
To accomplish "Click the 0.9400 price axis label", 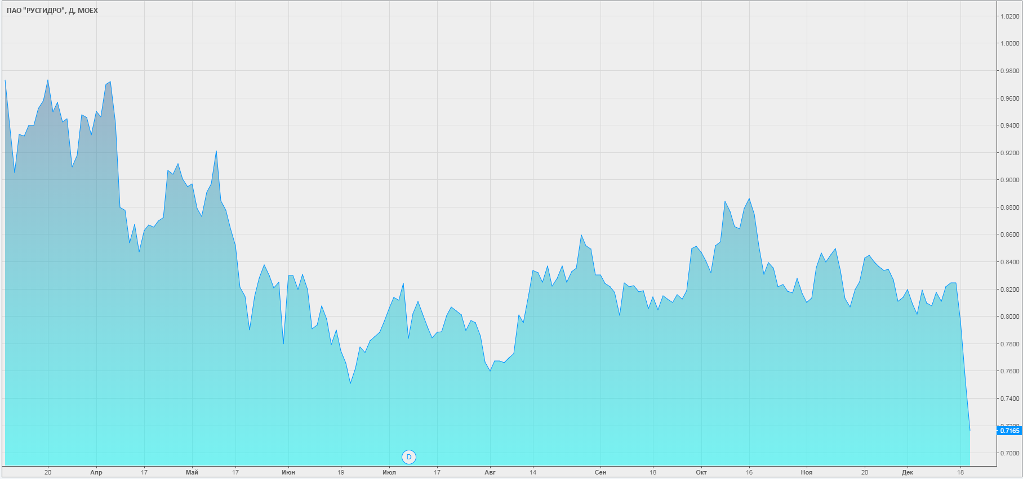I will coord(1009,125).
